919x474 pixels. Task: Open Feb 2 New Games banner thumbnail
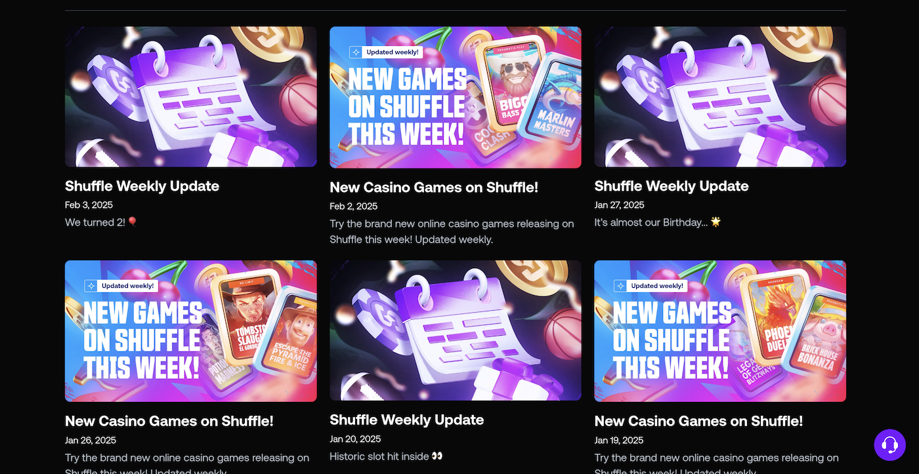pyautogui.click(x=456, y=98)
